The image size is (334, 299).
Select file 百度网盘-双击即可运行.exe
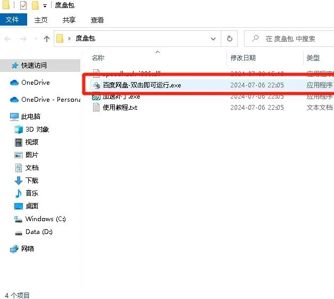[x=142, y=85]
